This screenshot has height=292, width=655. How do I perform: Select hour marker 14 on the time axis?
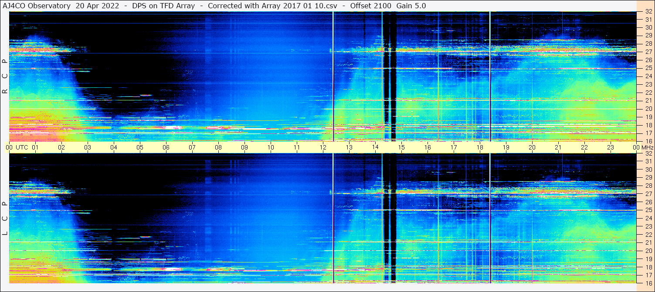click(375, 147)
